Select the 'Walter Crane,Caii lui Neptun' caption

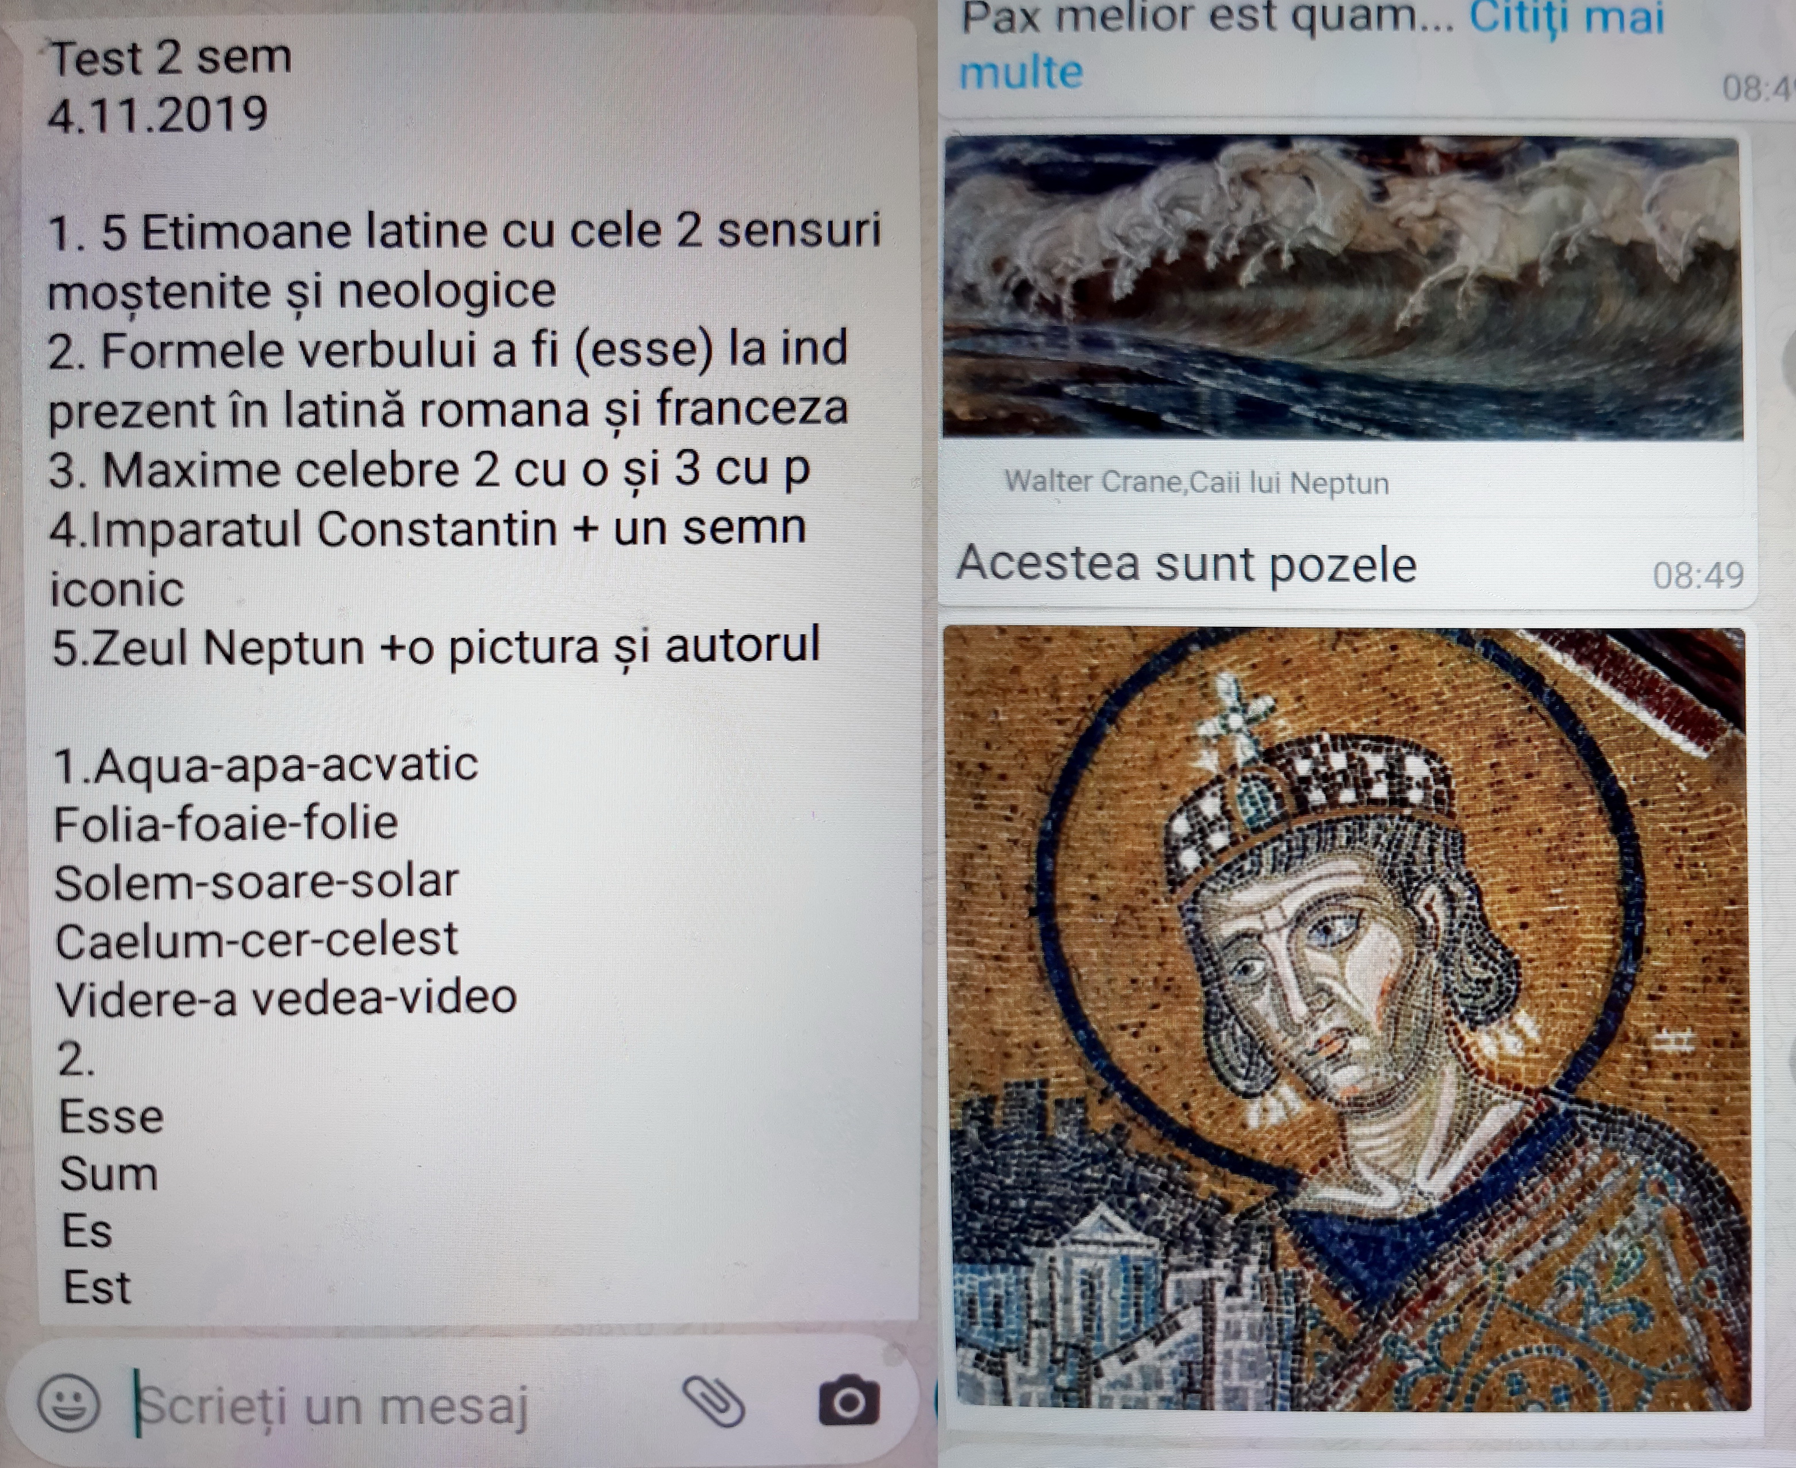pos(1196,482)
